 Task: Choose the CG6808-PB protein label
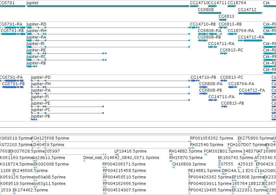210,90
